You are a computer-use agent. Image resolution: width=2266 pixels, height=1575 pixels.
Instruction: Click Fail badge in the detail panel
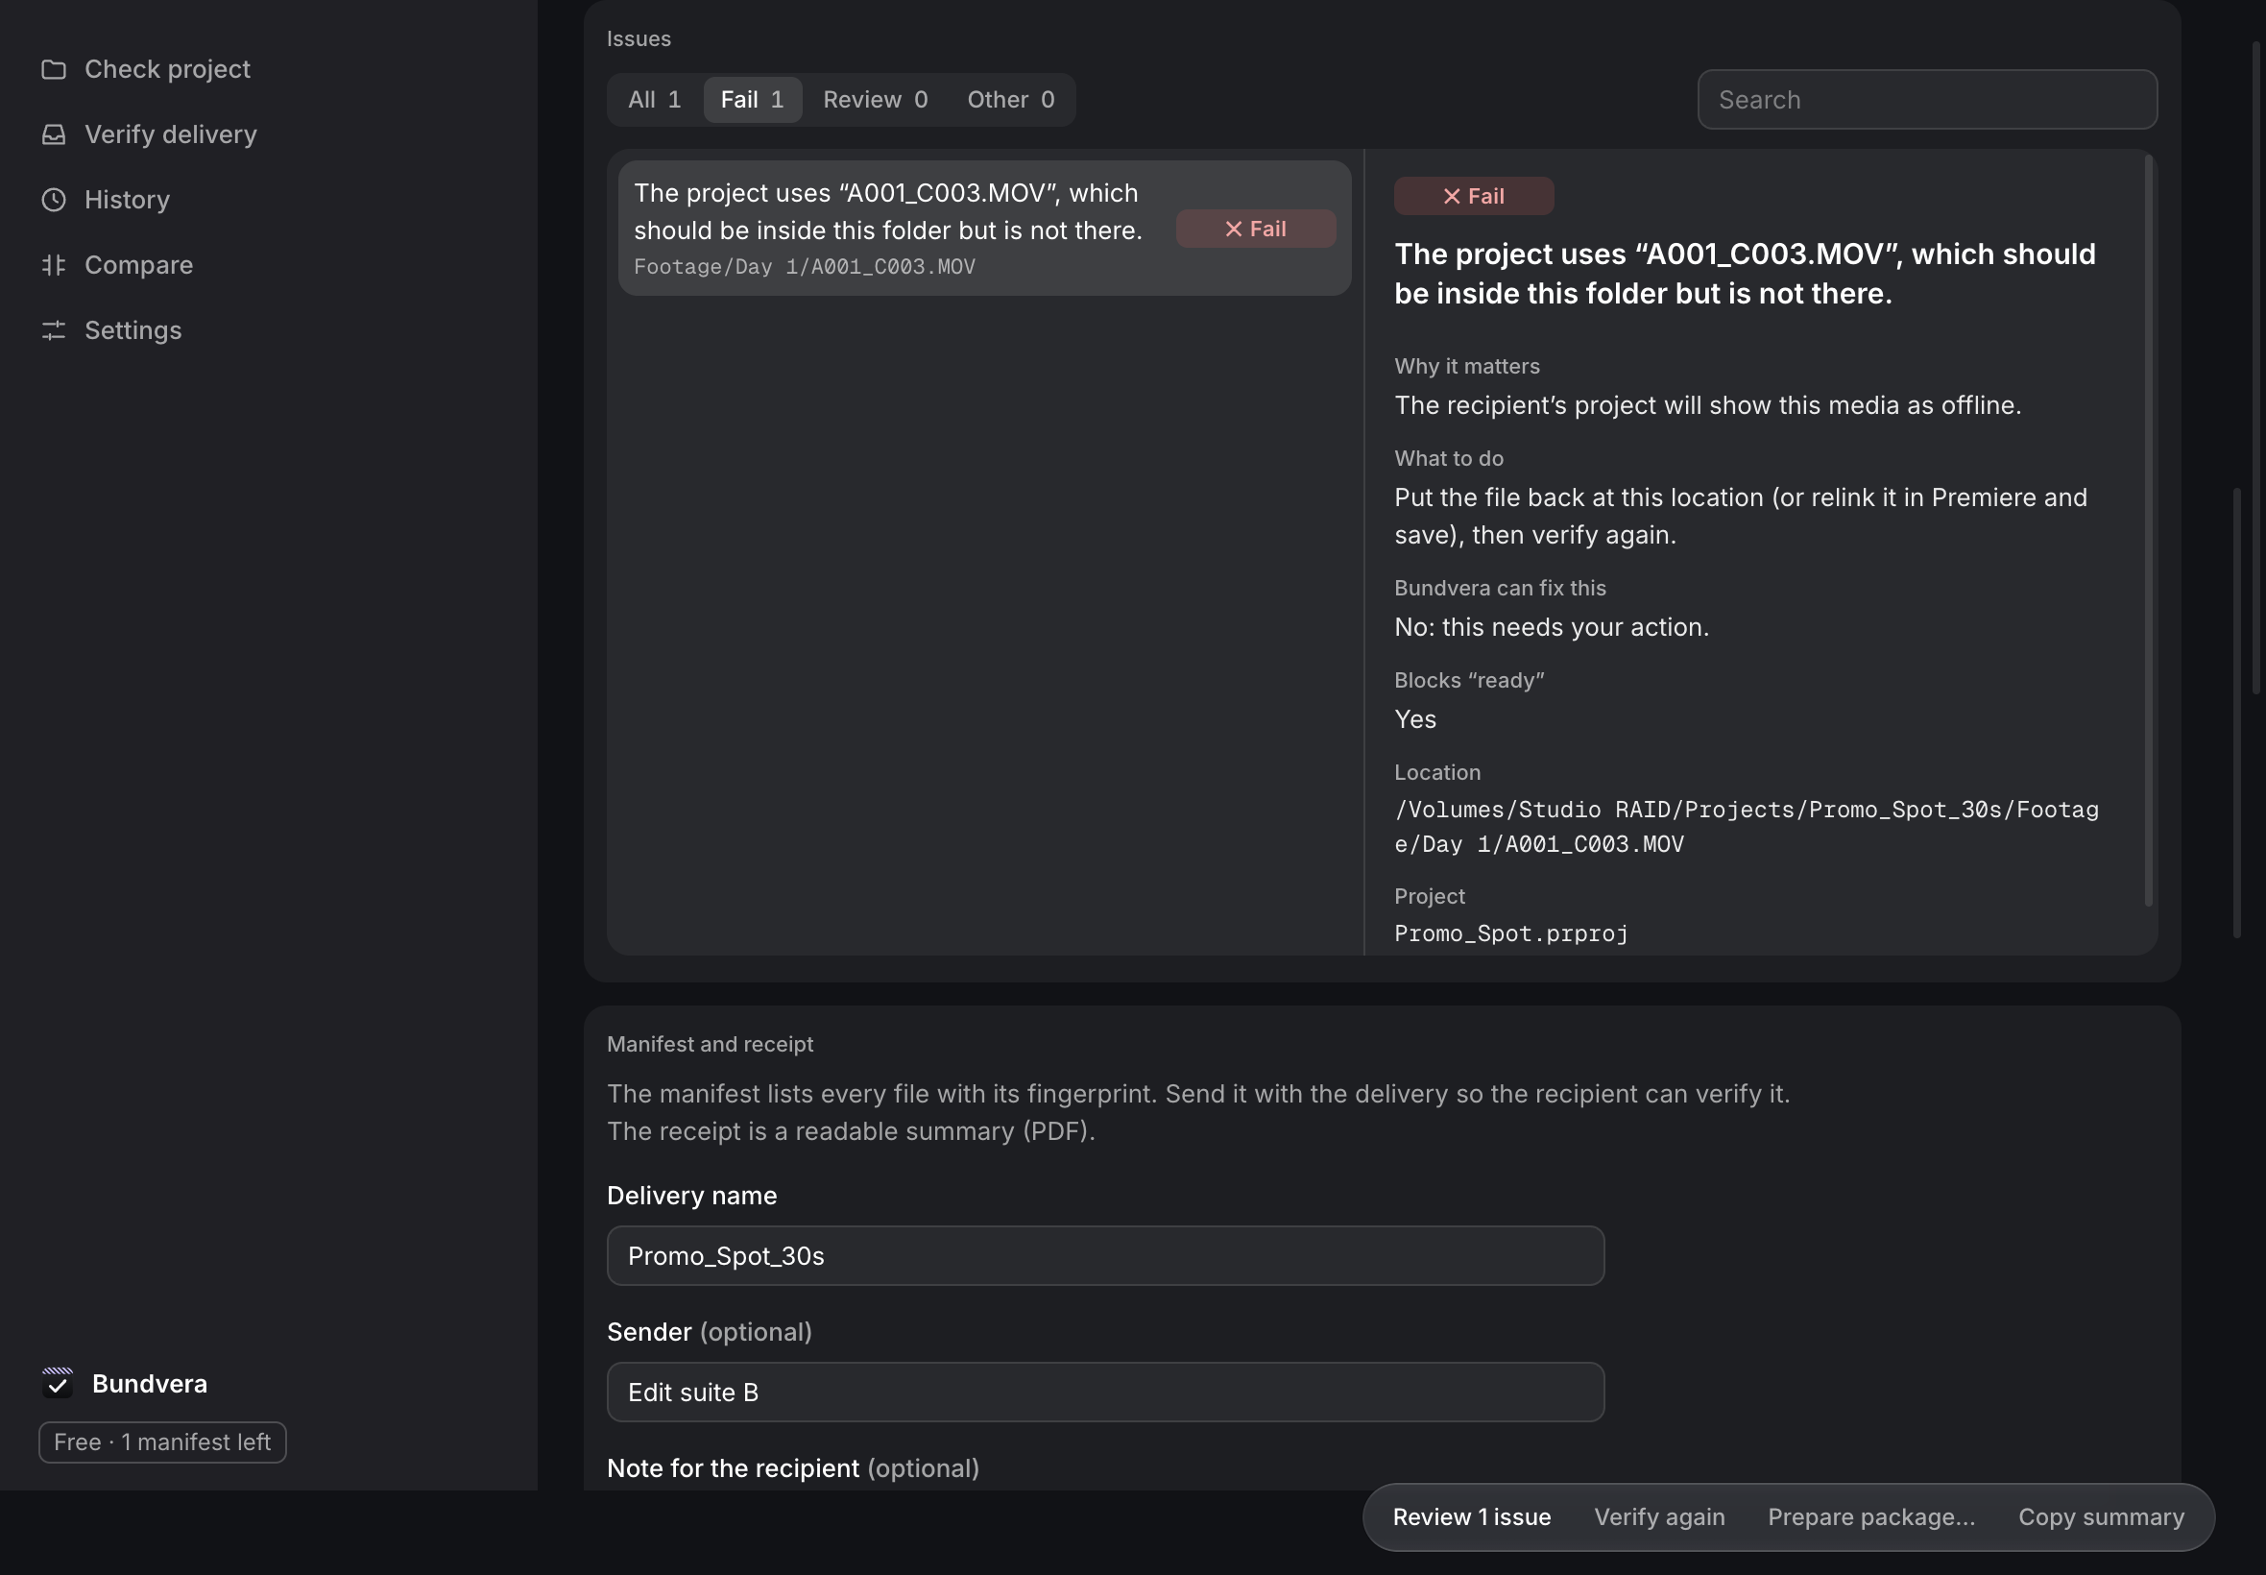(1473, 196)
